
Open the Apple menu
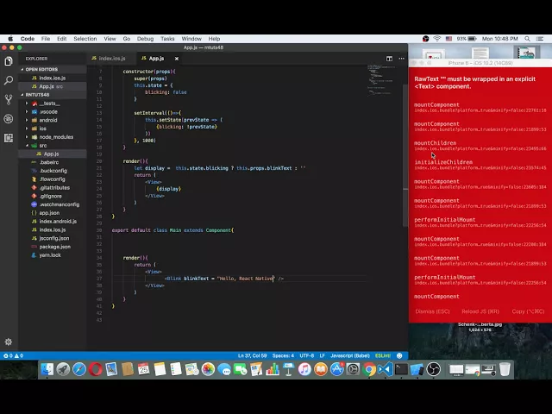[10, 39]
